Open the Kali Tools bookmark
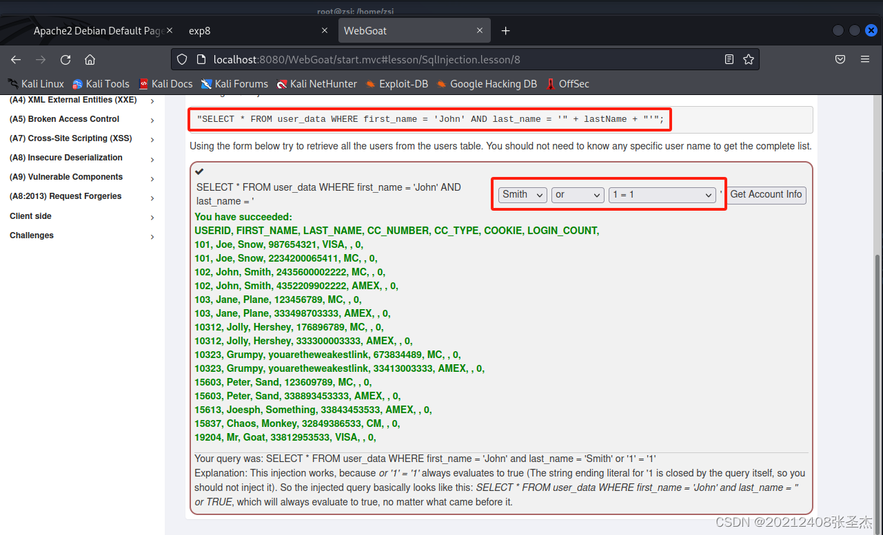 tap(101, 84)
